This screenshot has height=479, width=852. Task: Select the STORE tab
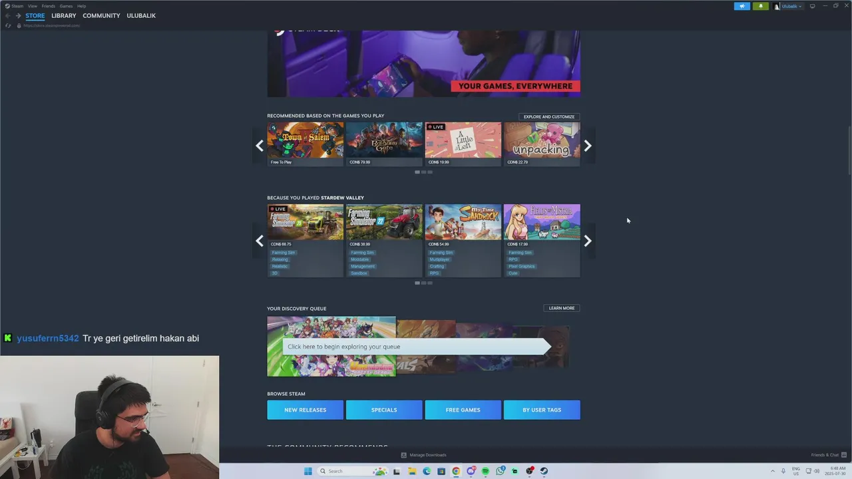35,15
